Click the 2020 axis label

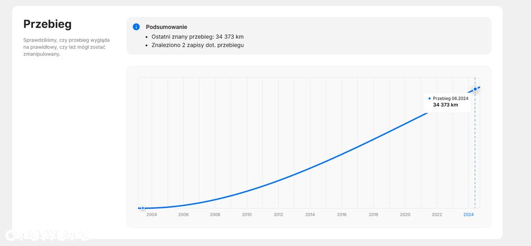click(405, 215)
